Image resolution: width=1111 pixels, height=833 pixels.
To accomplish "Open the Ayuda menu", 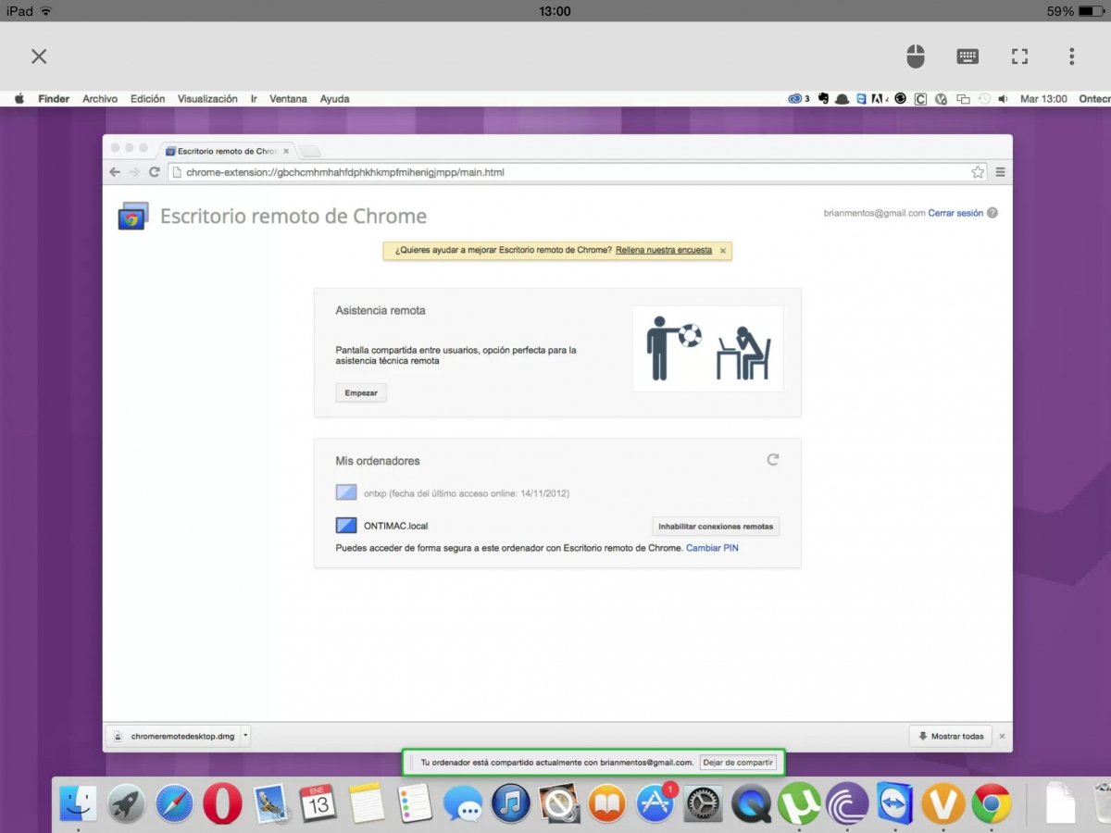I will click(334, 99).
